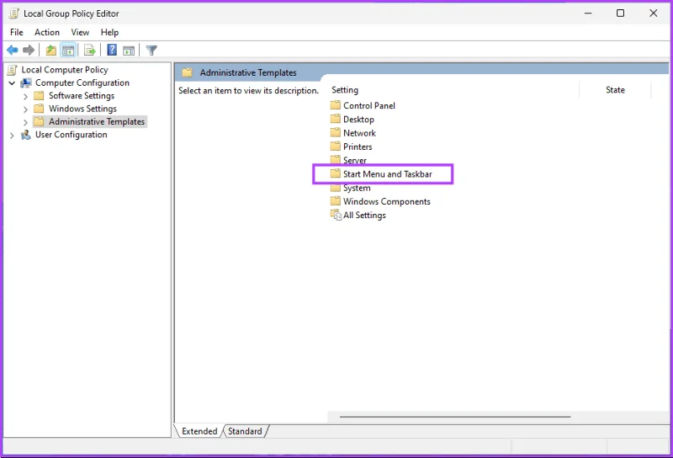Click the User Configuration node icon

[26, 135]
